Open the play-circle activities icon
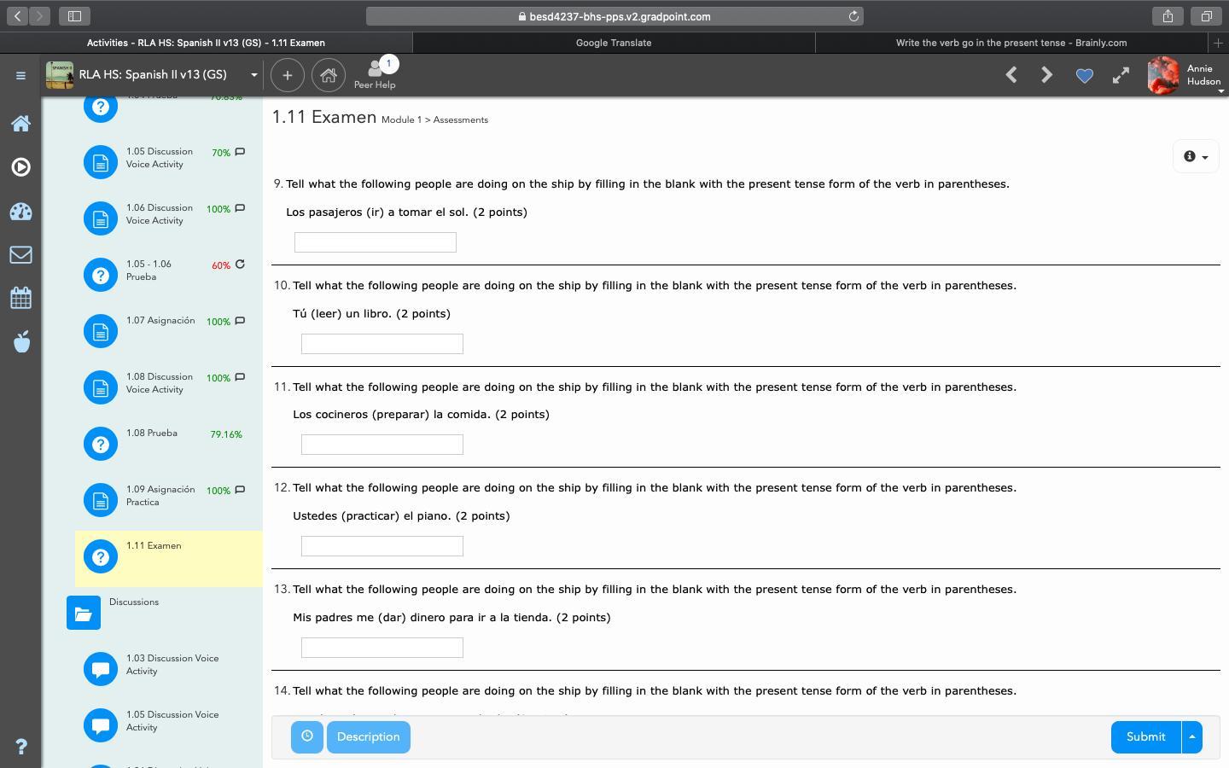This screenshot has width=1229, height=768. pyautogui.click(x=21, y=167)
